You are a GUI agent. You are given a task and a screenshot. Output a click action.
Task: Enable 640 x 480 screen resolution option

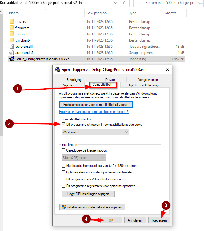click(64, 166)
